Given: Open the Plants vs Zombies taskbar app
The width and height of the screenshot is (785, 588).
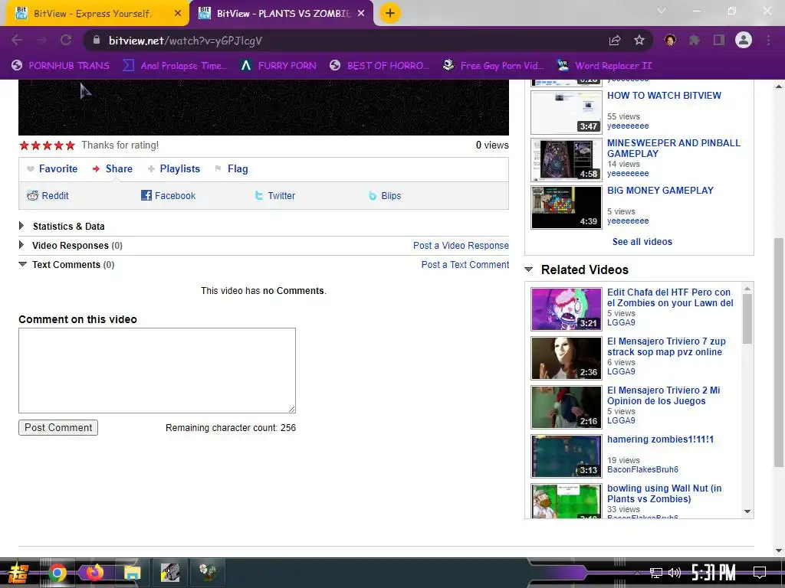Looking at the screenshot, I should (x=207, y=573).
